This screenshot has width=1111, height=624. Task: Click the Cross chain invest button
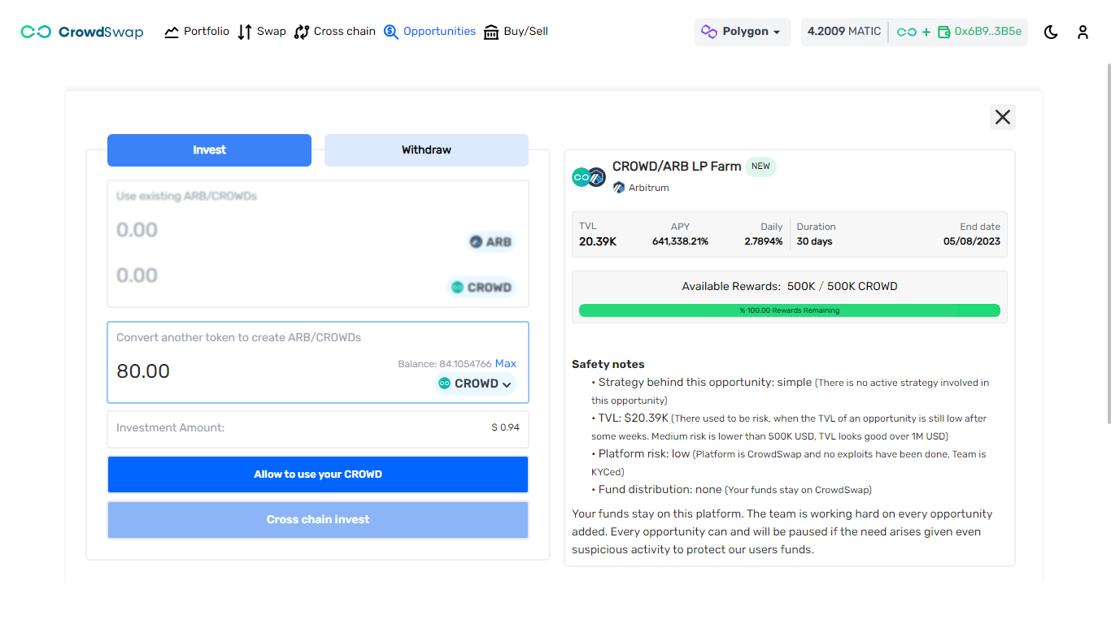(x=318, y=520)
